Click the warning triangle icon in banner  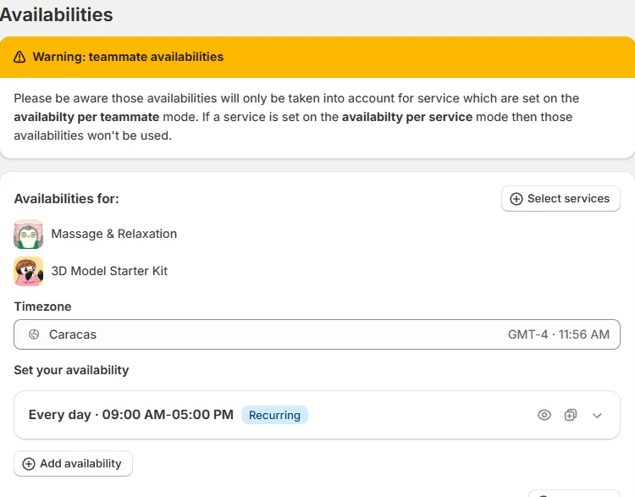[x=19, y=57]
